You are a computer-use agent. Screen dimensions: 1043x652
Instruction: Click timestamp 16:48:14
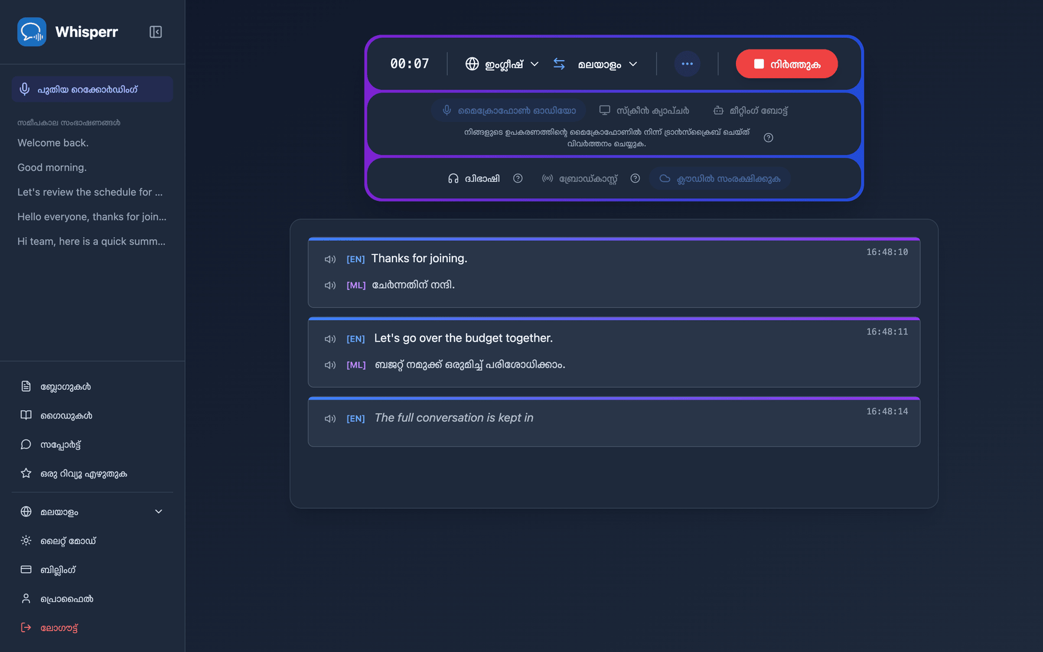click(x=887, y=411)
